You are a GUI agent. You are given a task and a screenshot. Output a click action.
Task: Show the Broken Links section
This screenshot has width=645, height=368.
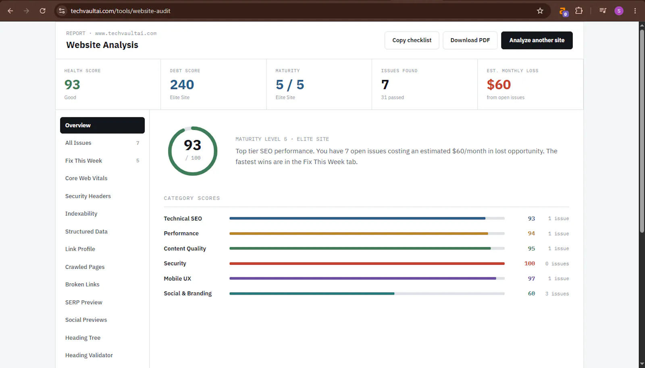[102, 284]
